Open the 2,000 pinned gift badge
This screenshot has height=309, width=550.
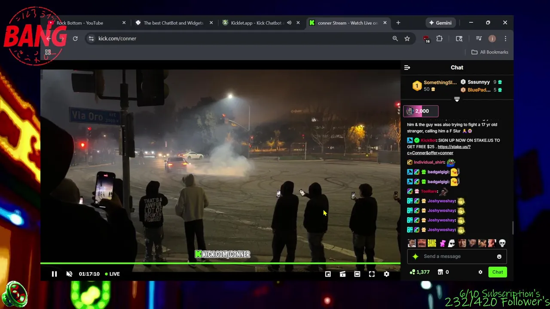pyautogui.click(x=421, y=111)
